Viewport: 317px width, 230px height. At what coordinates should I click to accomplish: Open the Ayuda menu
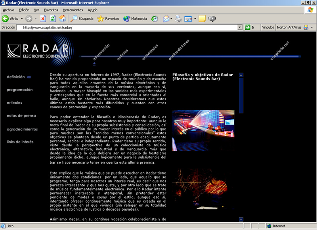coord(92,10)
